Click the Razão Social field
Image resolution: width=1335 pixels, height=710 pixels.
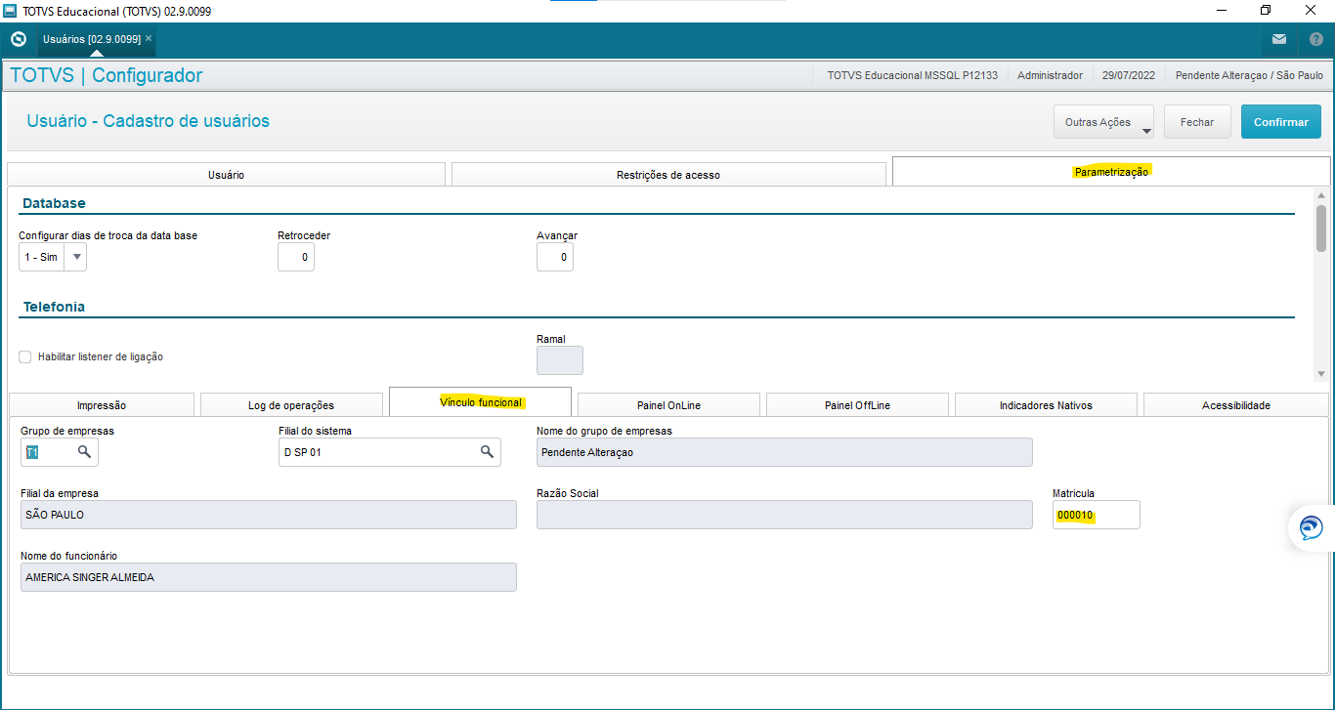785,515
